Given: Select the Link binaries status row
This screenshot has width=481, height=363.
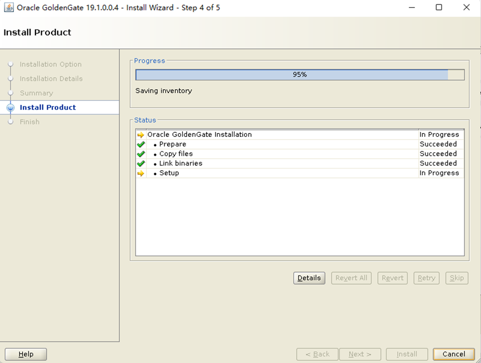Looking at the screenshot, I should [x=300, y=163].
